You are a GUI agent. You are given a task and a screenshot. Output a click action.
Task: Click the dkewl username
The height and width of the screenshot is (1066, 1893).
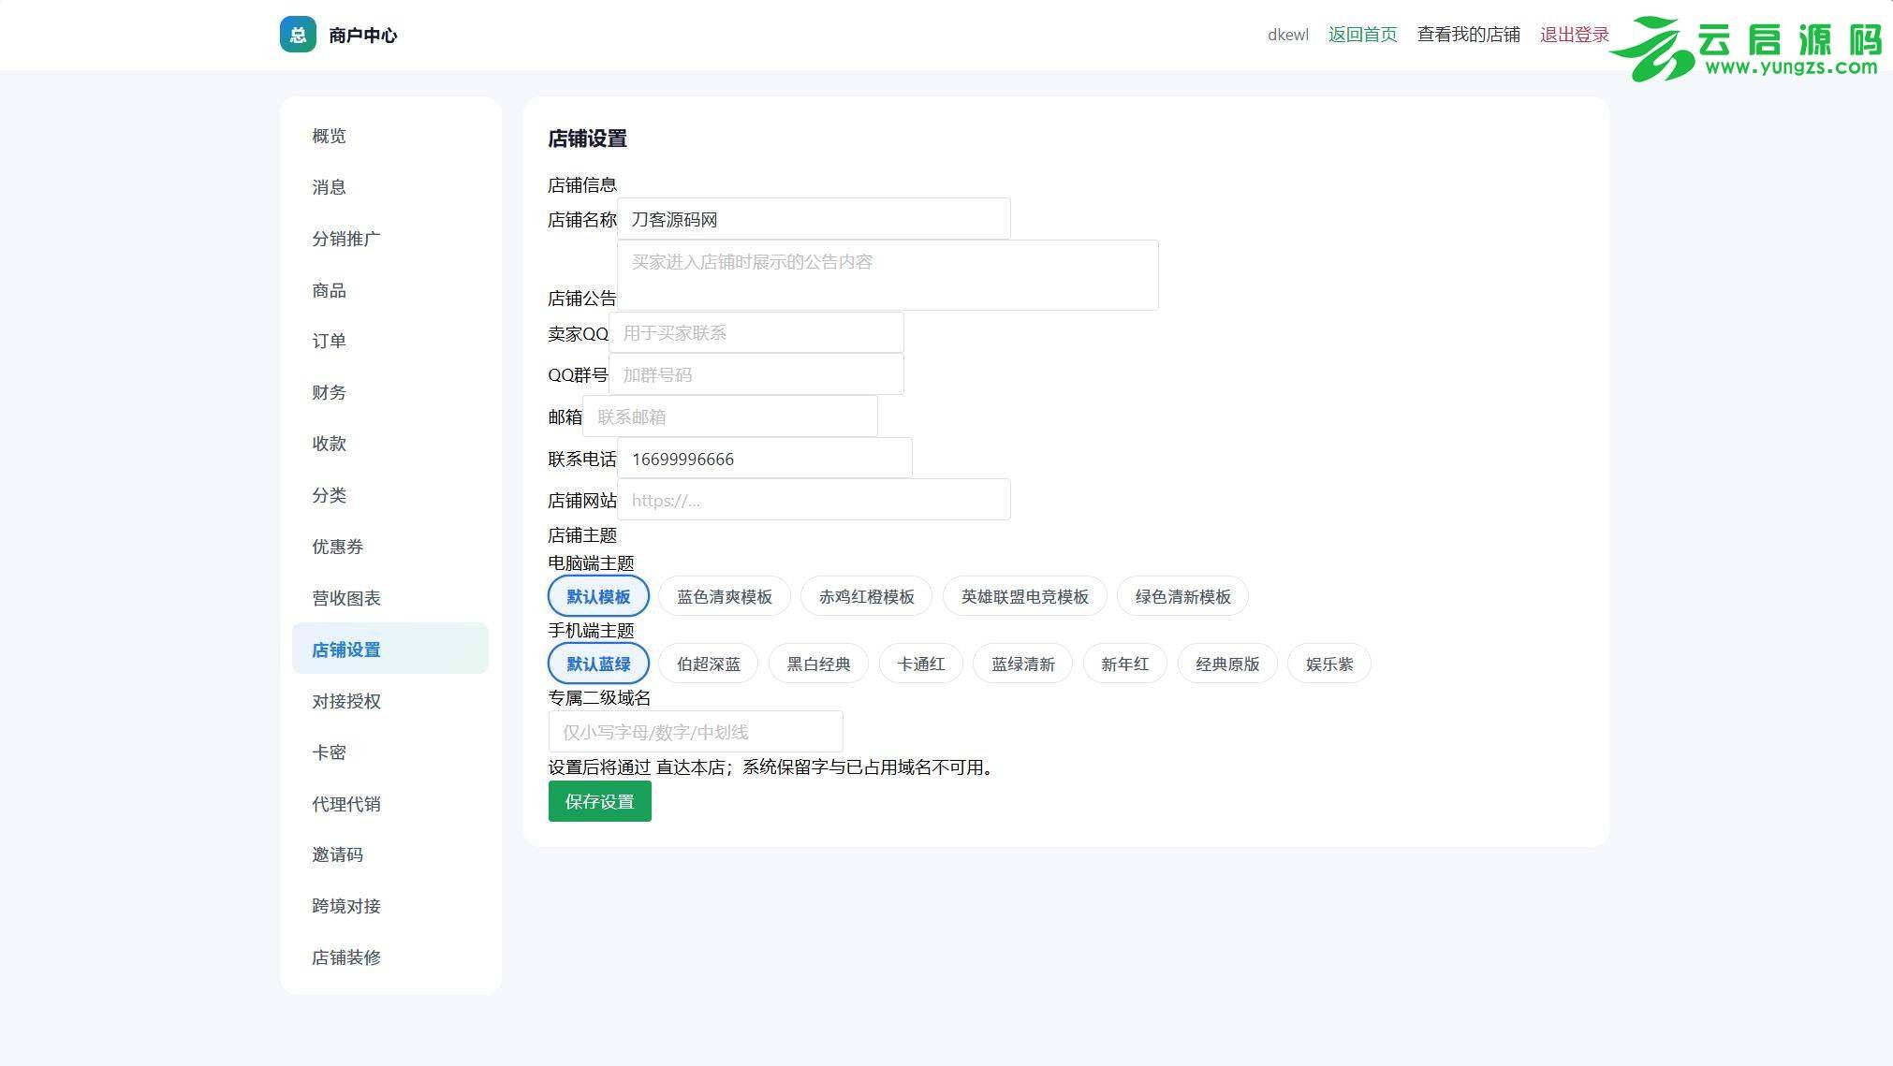(1288, 35)
